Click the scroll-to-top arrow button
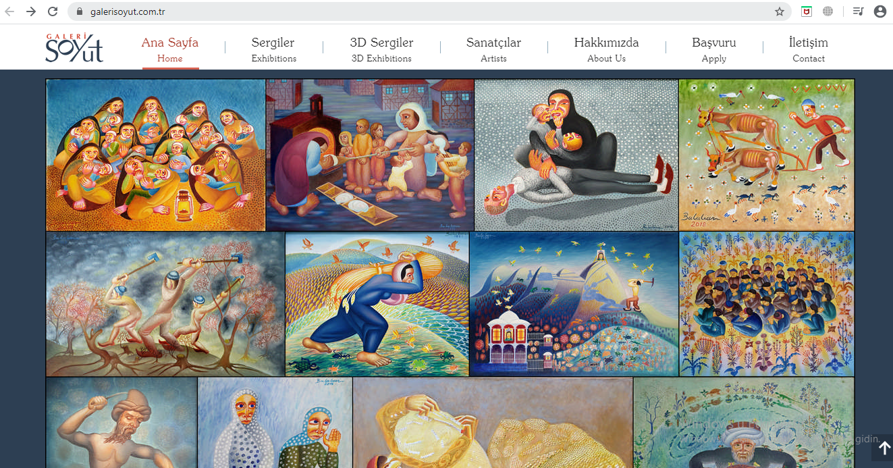Viewport: 893px width, 468px height. [x=884, y=448]
